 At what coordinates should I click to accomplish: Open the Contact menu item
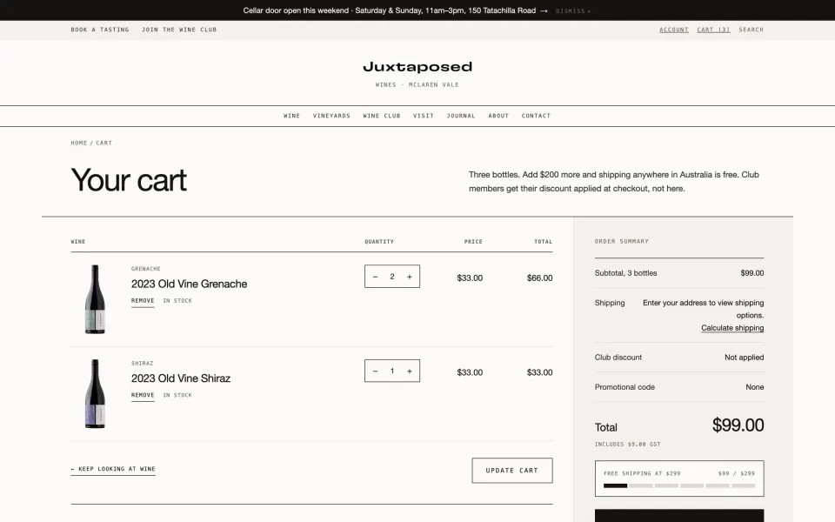point(536,116)
